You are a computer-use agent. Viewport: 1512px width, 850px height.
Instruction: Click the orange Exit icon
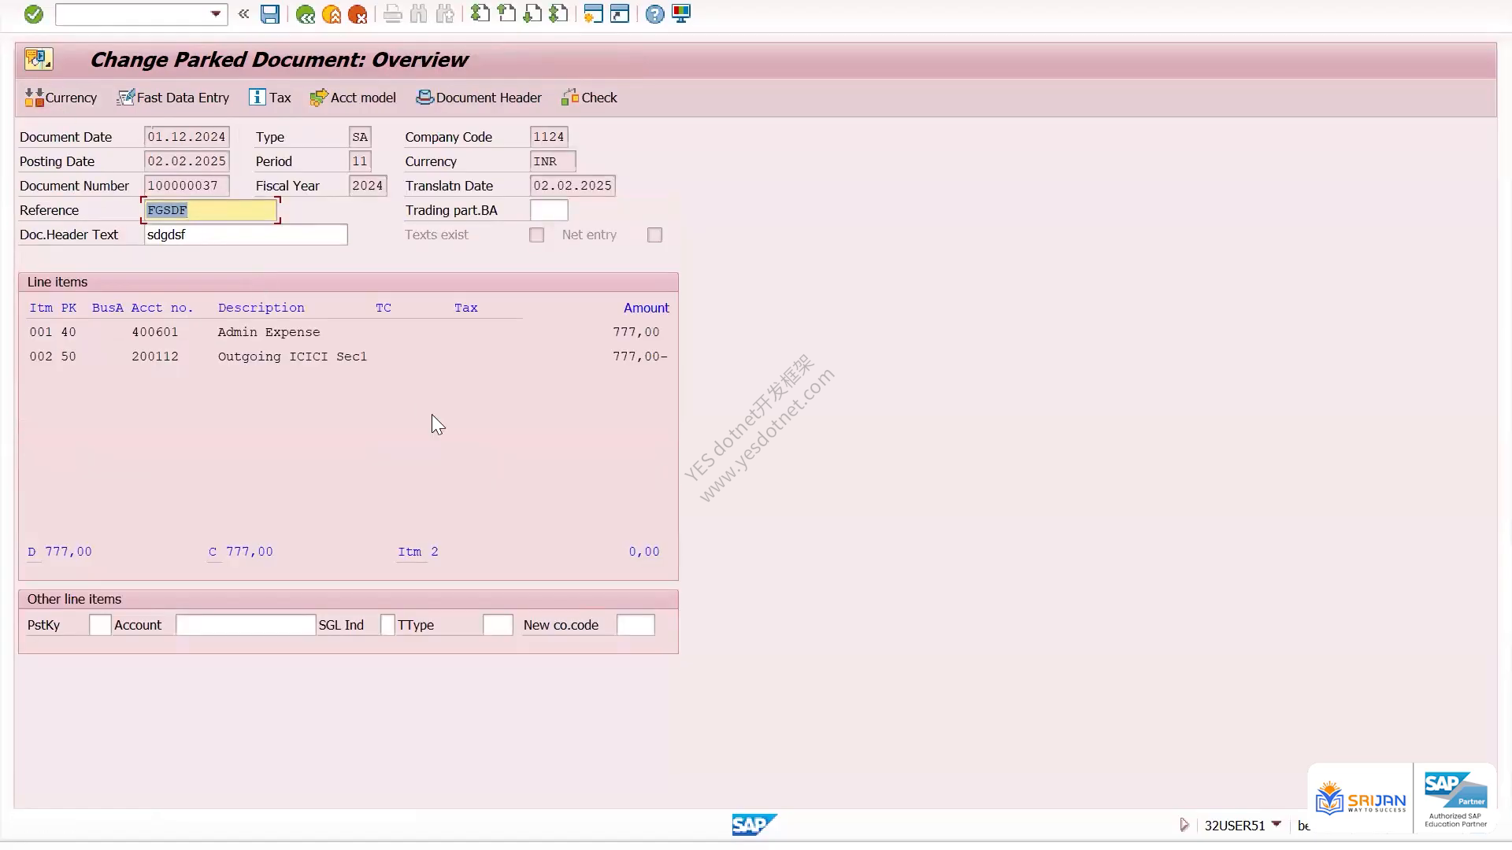tap(332, 14)
